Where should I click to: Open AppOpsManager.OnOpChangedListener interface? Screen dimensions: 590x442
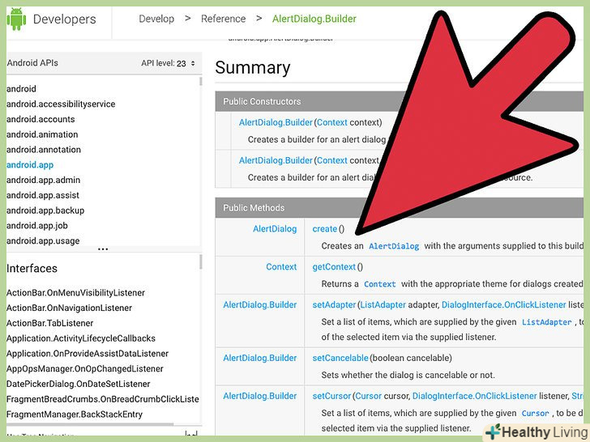[85, 368]
